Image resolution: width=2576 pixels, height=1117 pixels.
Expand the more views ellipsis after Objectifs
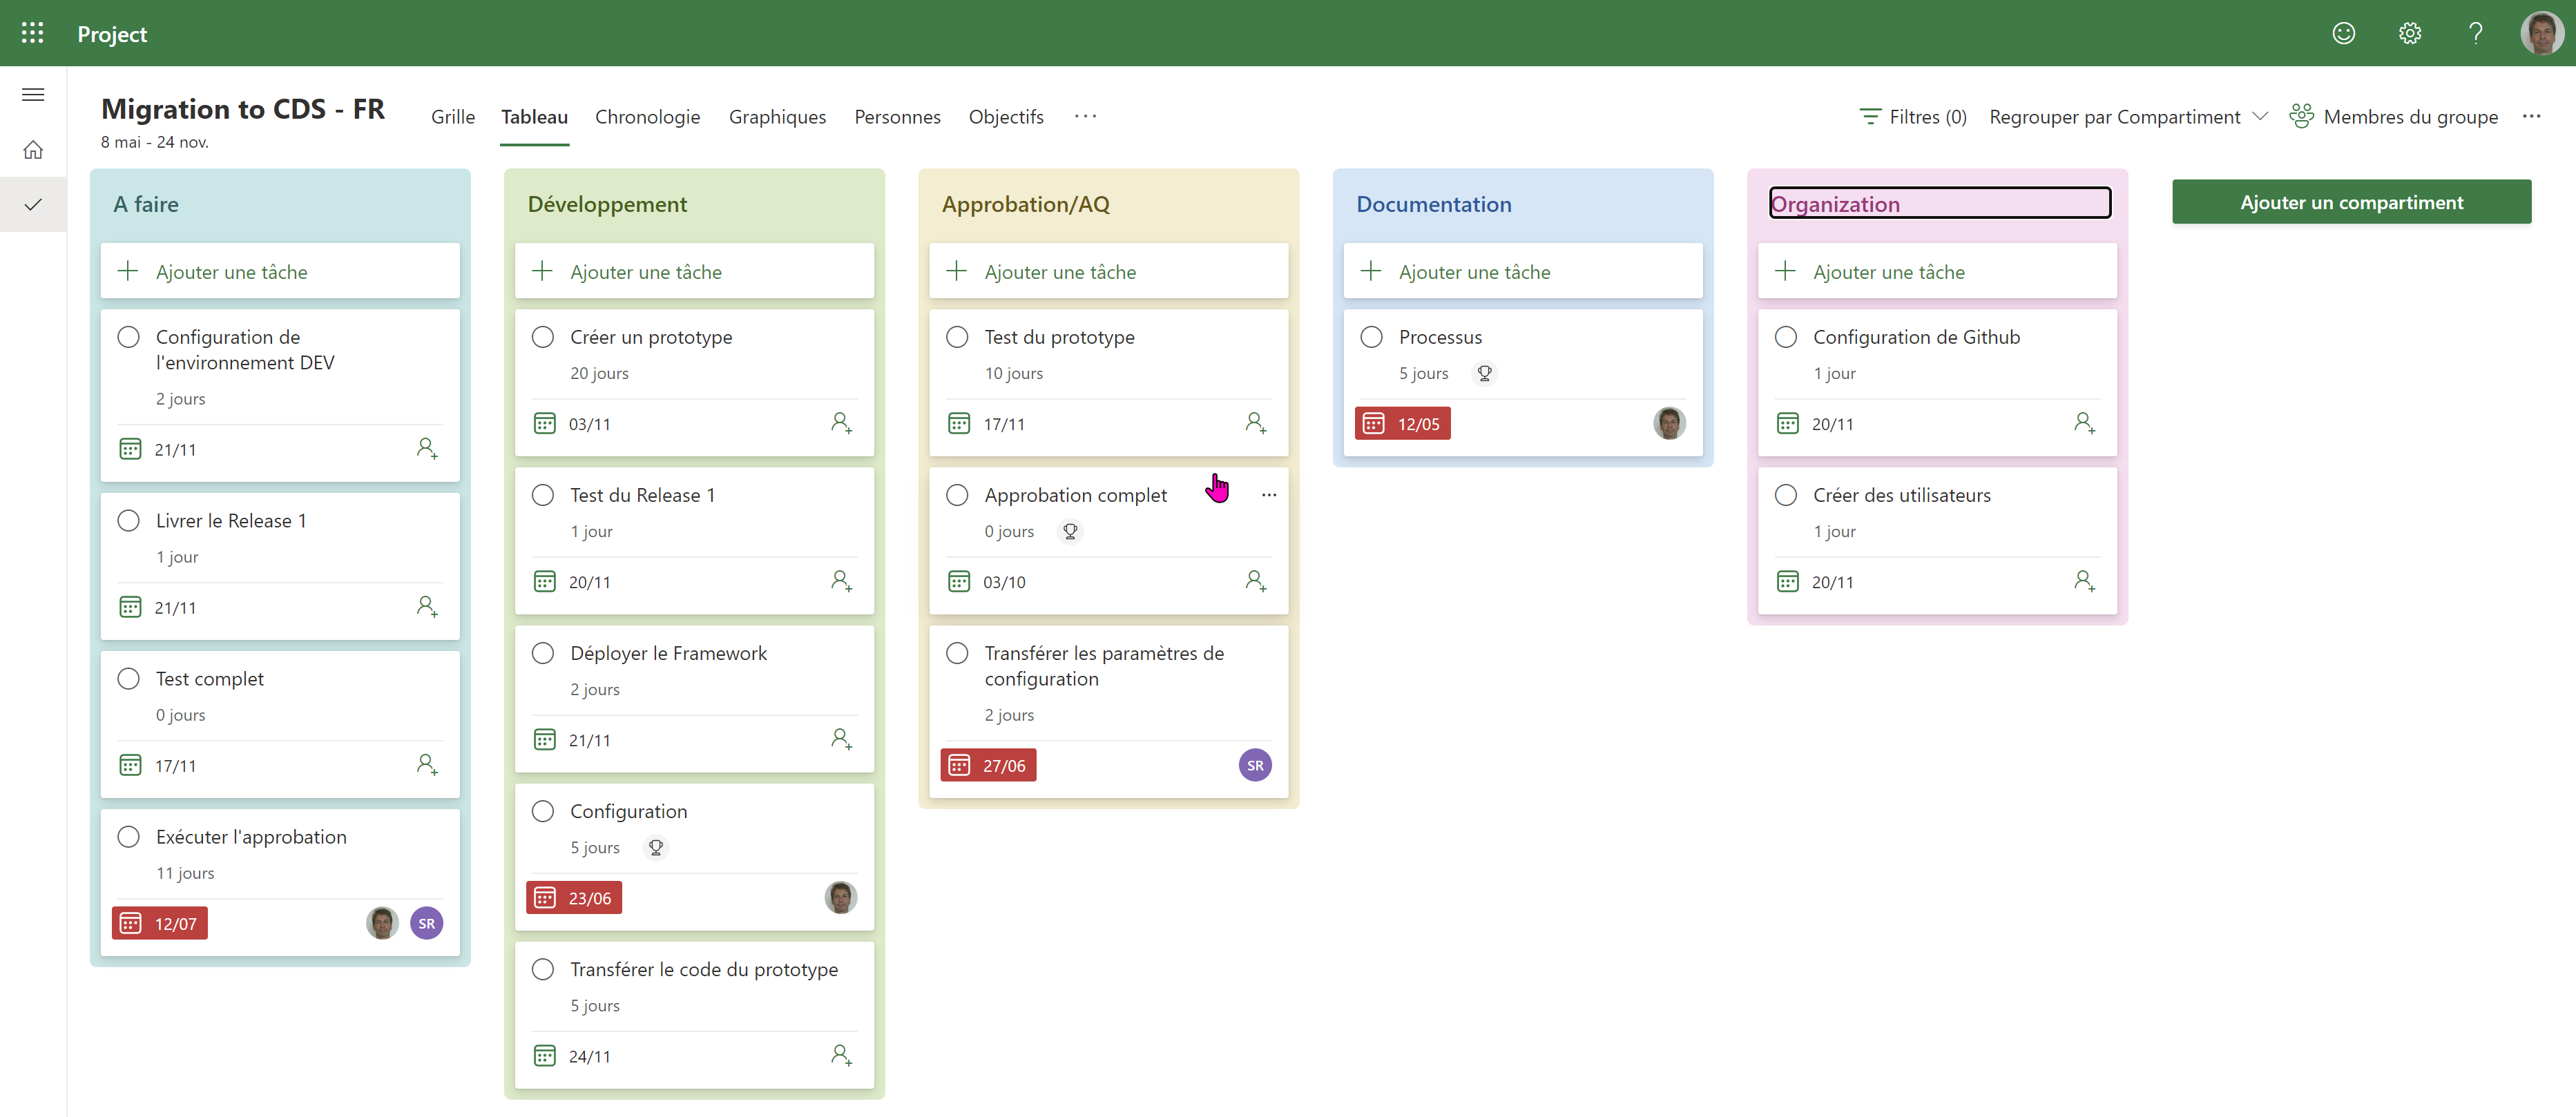click(x=1085, y=117)
